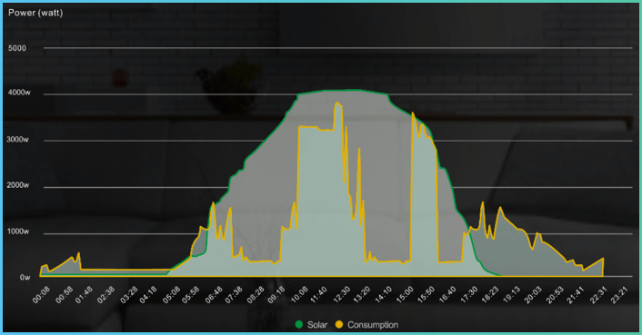Click the Power (watt) axis title
This screenshot has height=335, width=642.
click(35, 13)
